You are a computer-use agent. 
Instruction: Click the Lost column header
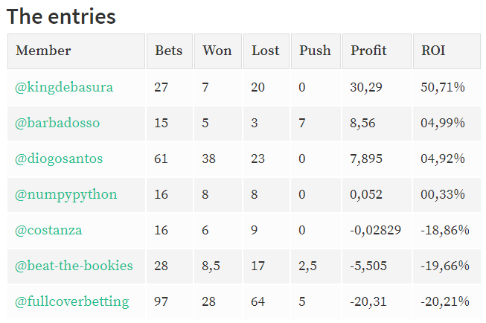click(266, 51)
